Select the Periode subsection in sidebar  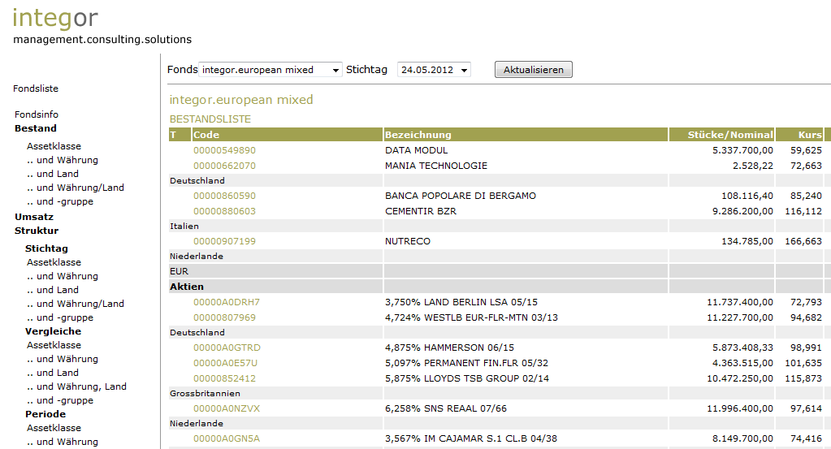[x=45, y=414]
